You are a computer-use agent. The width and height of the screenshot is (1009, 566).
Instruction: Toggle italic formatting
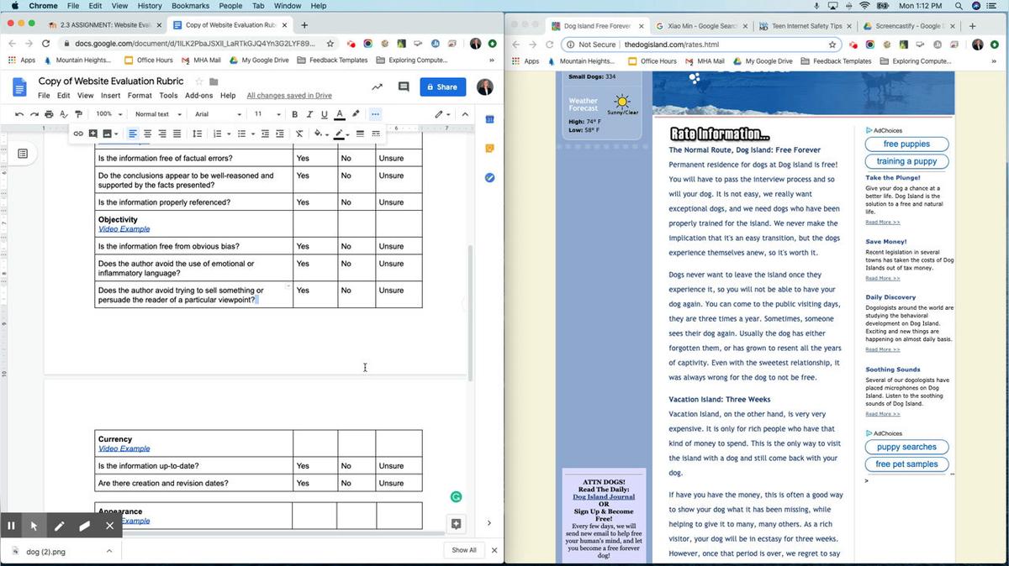(309, 114)
